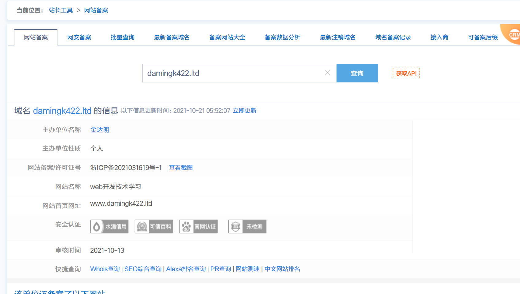Select the ICP number 浙ICP备2021031619号-1

coord(126,168)
